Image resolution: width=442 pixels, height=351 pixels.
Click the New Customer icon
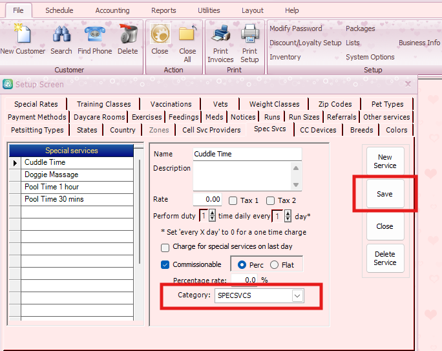point(23,35)
